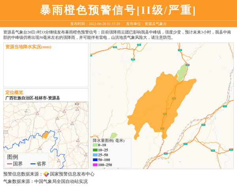The image size is (237, 186).
Task: Click the 降水量图例 legend title
Action: coord(108,140)
